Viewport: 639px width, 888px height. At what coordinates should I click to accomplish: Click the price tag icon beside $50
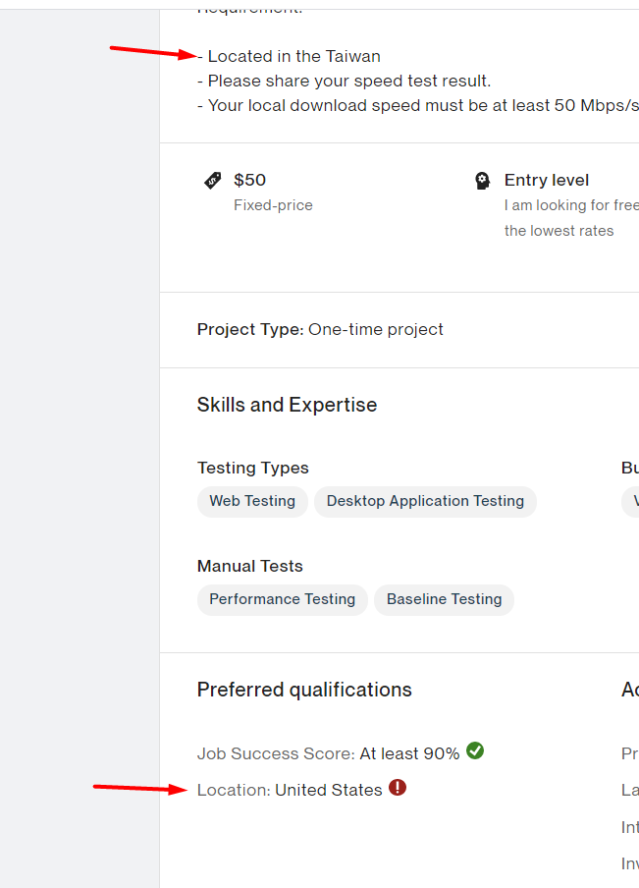tap(212, 180)
